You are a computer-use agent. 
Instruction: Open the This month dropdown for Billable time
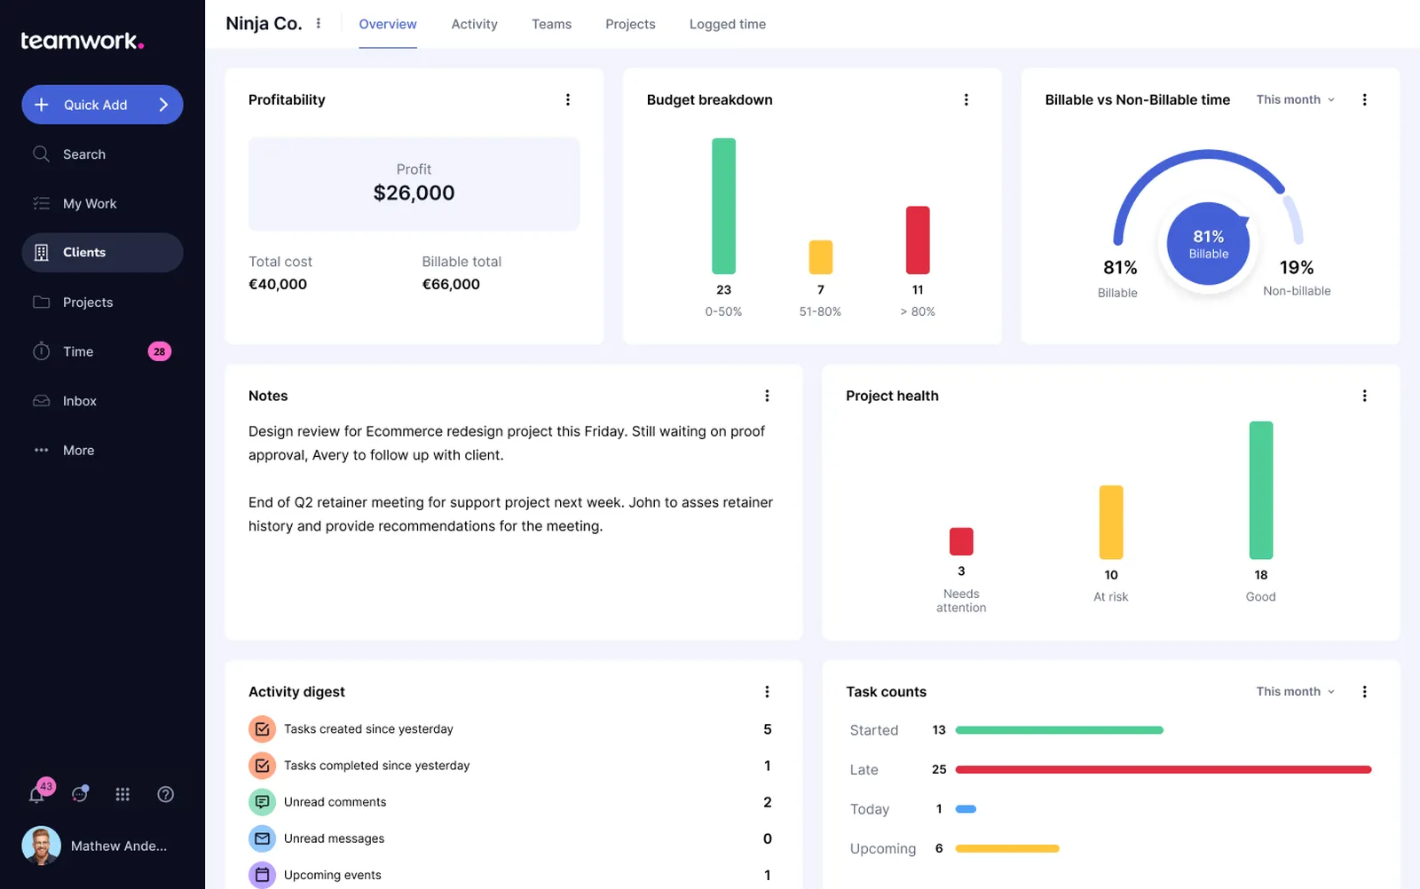(1293, 99)
